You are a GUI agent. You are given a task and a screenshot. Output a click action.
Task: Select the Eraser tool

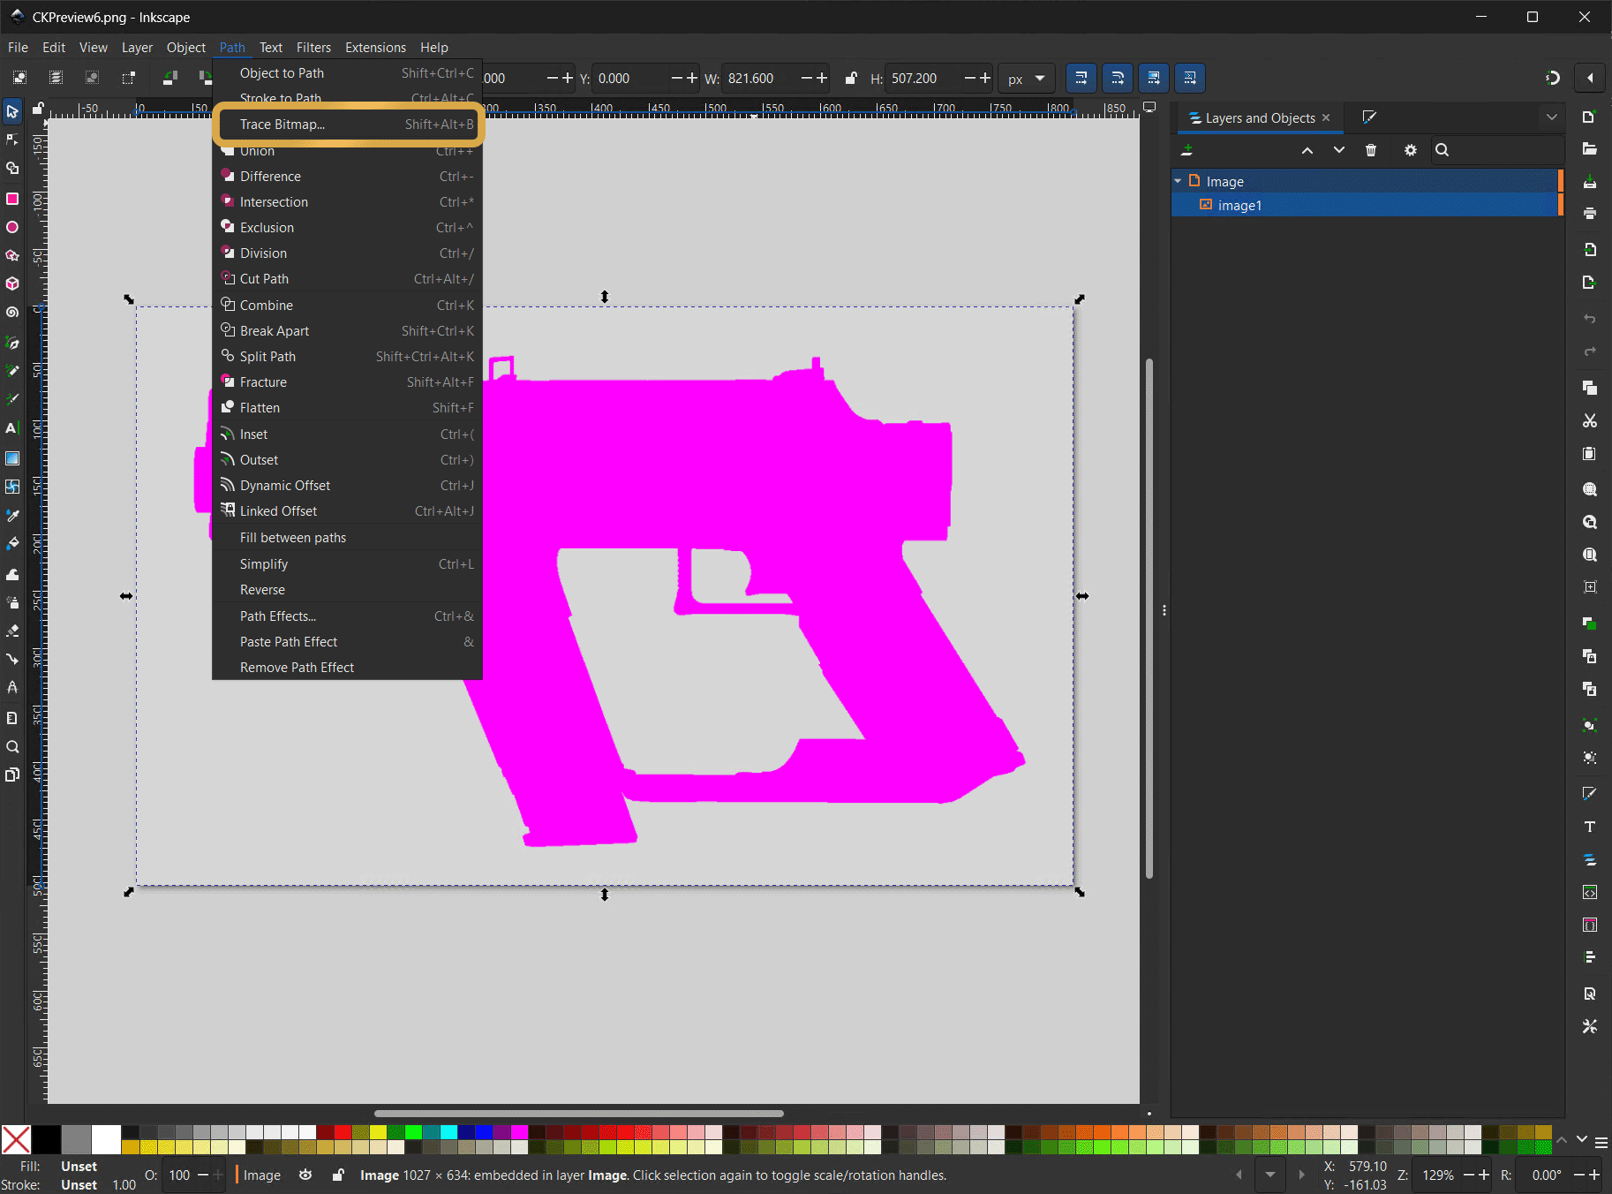pyautogui.click(x=12, y=631)
